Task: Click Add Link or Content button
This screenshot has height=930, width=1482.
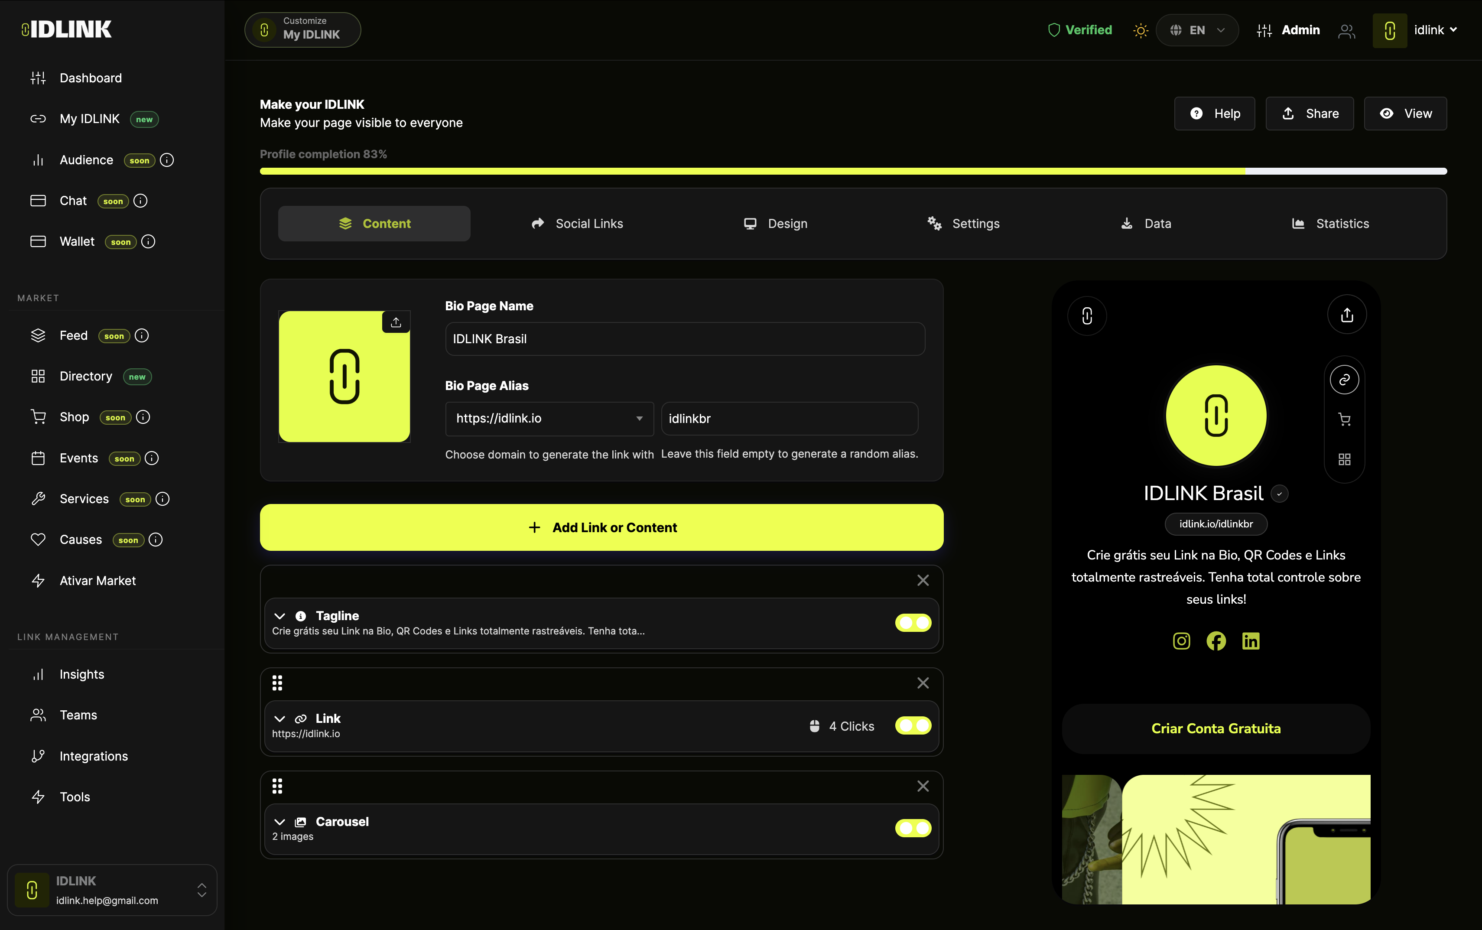Action: coord(601,527)
